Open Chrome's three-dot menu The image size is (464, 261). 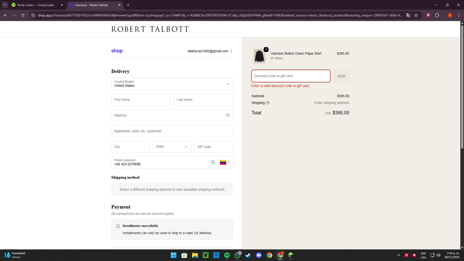(x=459, y=15)
